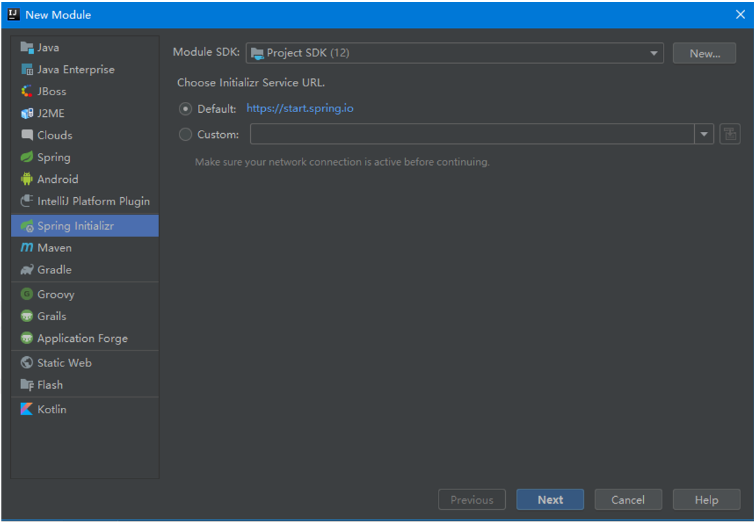Click the JBoss colorful icon

click(x=27, y=91)
